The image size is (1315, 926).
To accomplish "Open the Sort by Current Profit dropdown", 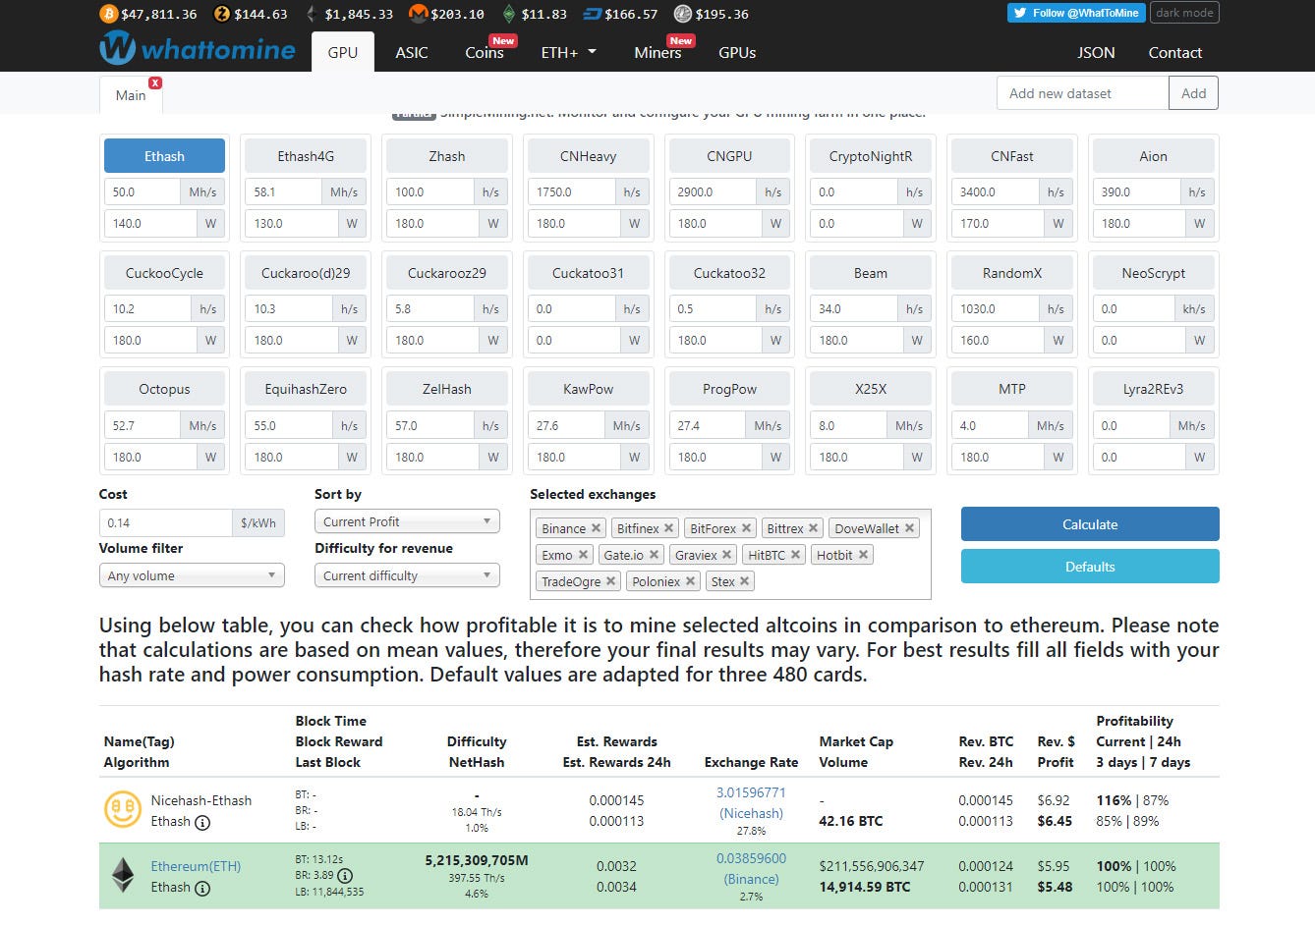I will (x=407, y=521).
